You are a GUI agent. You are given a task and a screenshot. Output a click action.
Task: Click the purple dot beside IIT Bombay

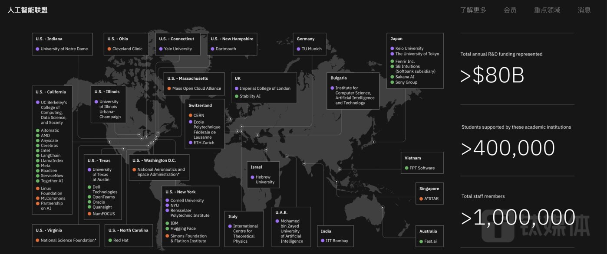coord(323,241)
